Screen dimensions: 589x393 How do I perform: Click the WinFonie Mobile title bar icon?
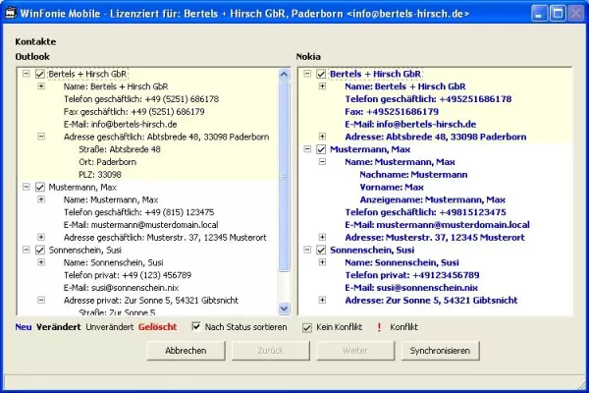click(x=12, y=13)
